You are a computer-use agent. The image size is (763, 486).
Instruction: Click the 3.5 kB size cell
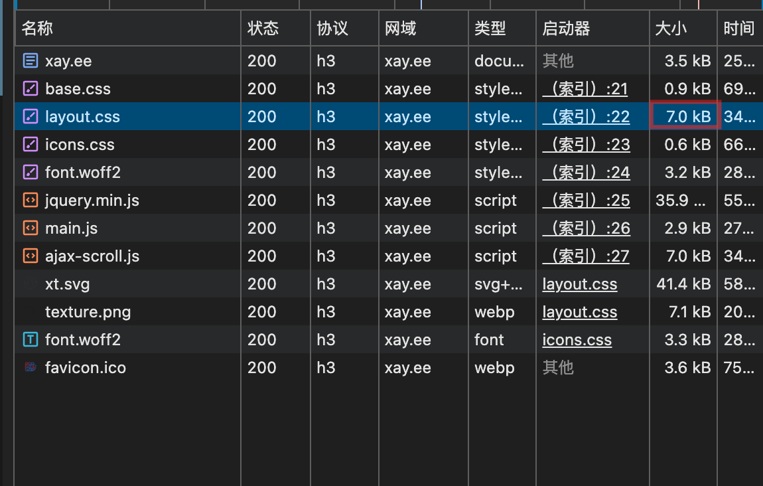coord(687,61)
